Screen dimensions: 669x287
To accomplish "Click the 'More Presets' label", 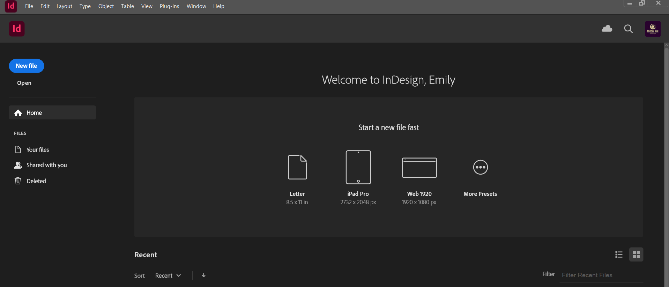I will [480, 194].
